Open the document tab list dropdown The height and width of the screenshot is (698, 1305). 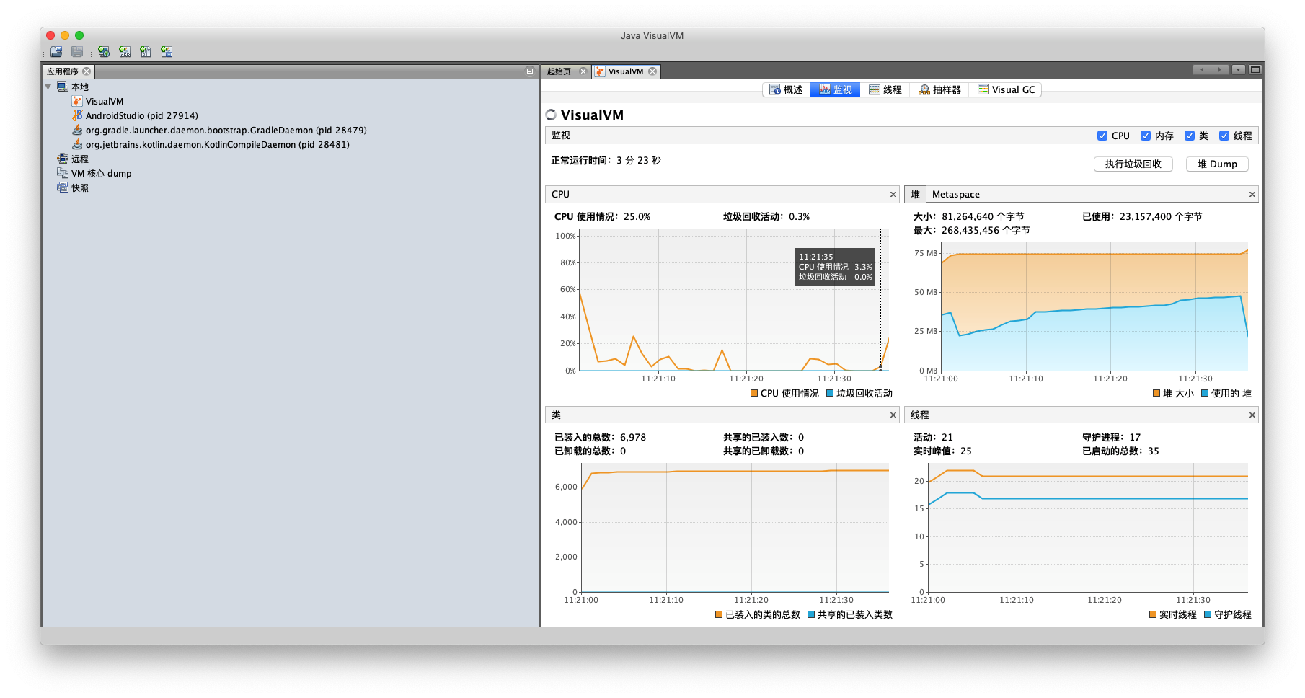[1239, 70]
